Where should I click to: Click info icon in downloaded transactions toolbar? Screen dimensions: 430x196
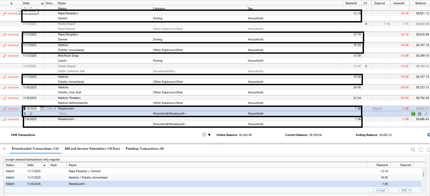click(x=428, y=150)
